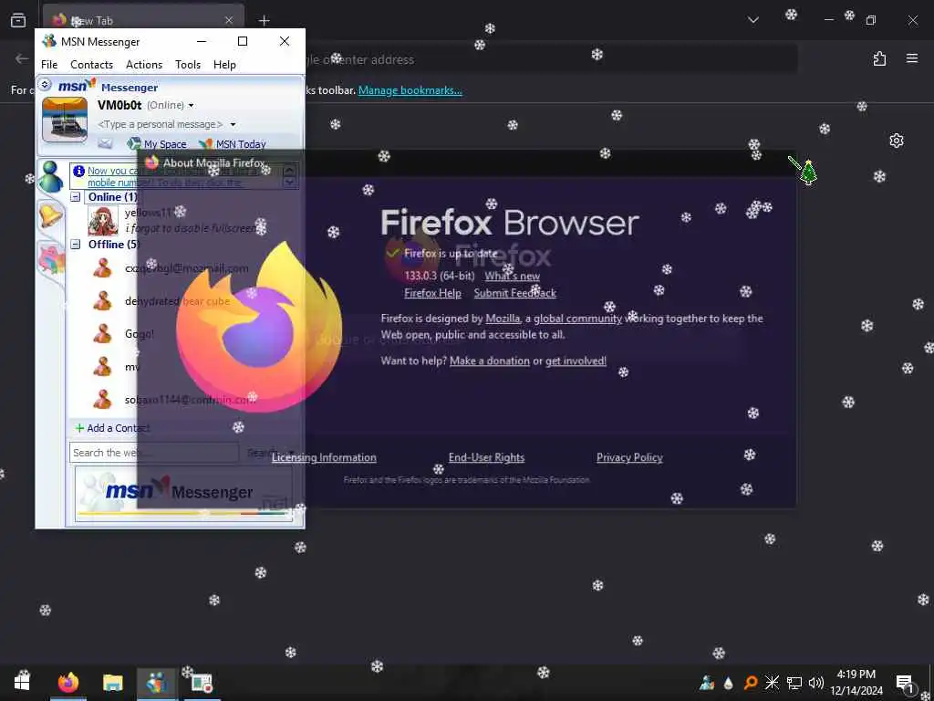The width and height of the screenshot is (934, 701).
Task: Click the Search the web input field
Action: click(154, 453)
